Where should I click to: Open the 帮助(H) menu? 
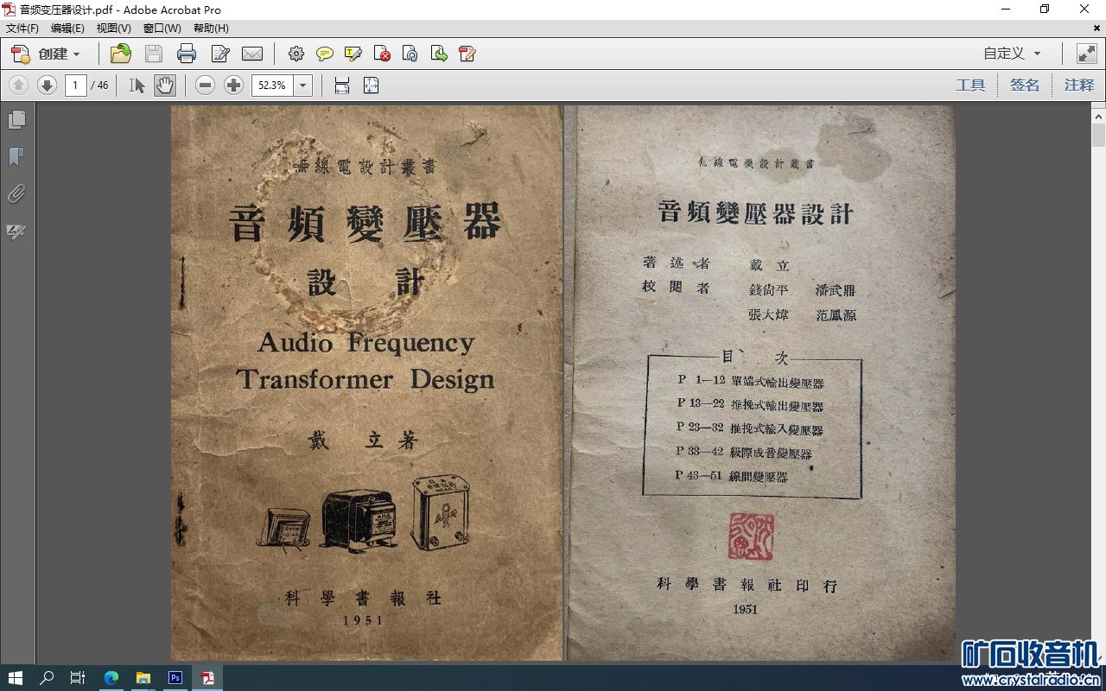(211, 29)
